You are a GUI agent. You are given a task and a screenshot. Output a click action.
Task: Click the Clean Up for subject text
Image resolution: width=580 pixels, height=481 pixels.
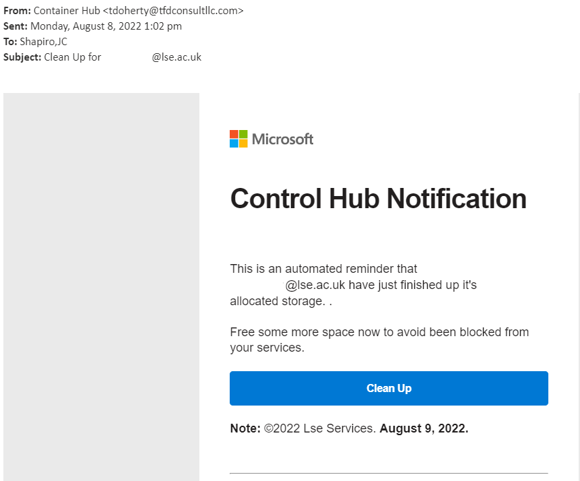pyautogui.click(x=72, y=57)
